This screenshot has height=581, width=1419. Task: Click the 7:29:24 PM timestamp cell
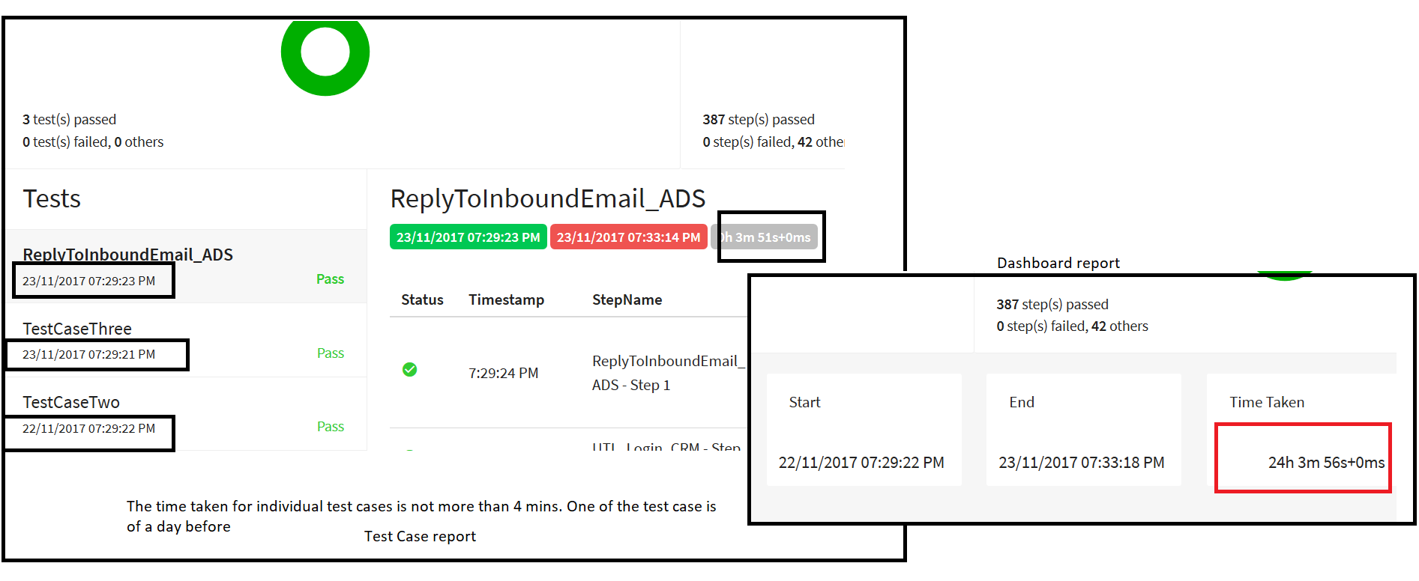[x=503, y=373]
